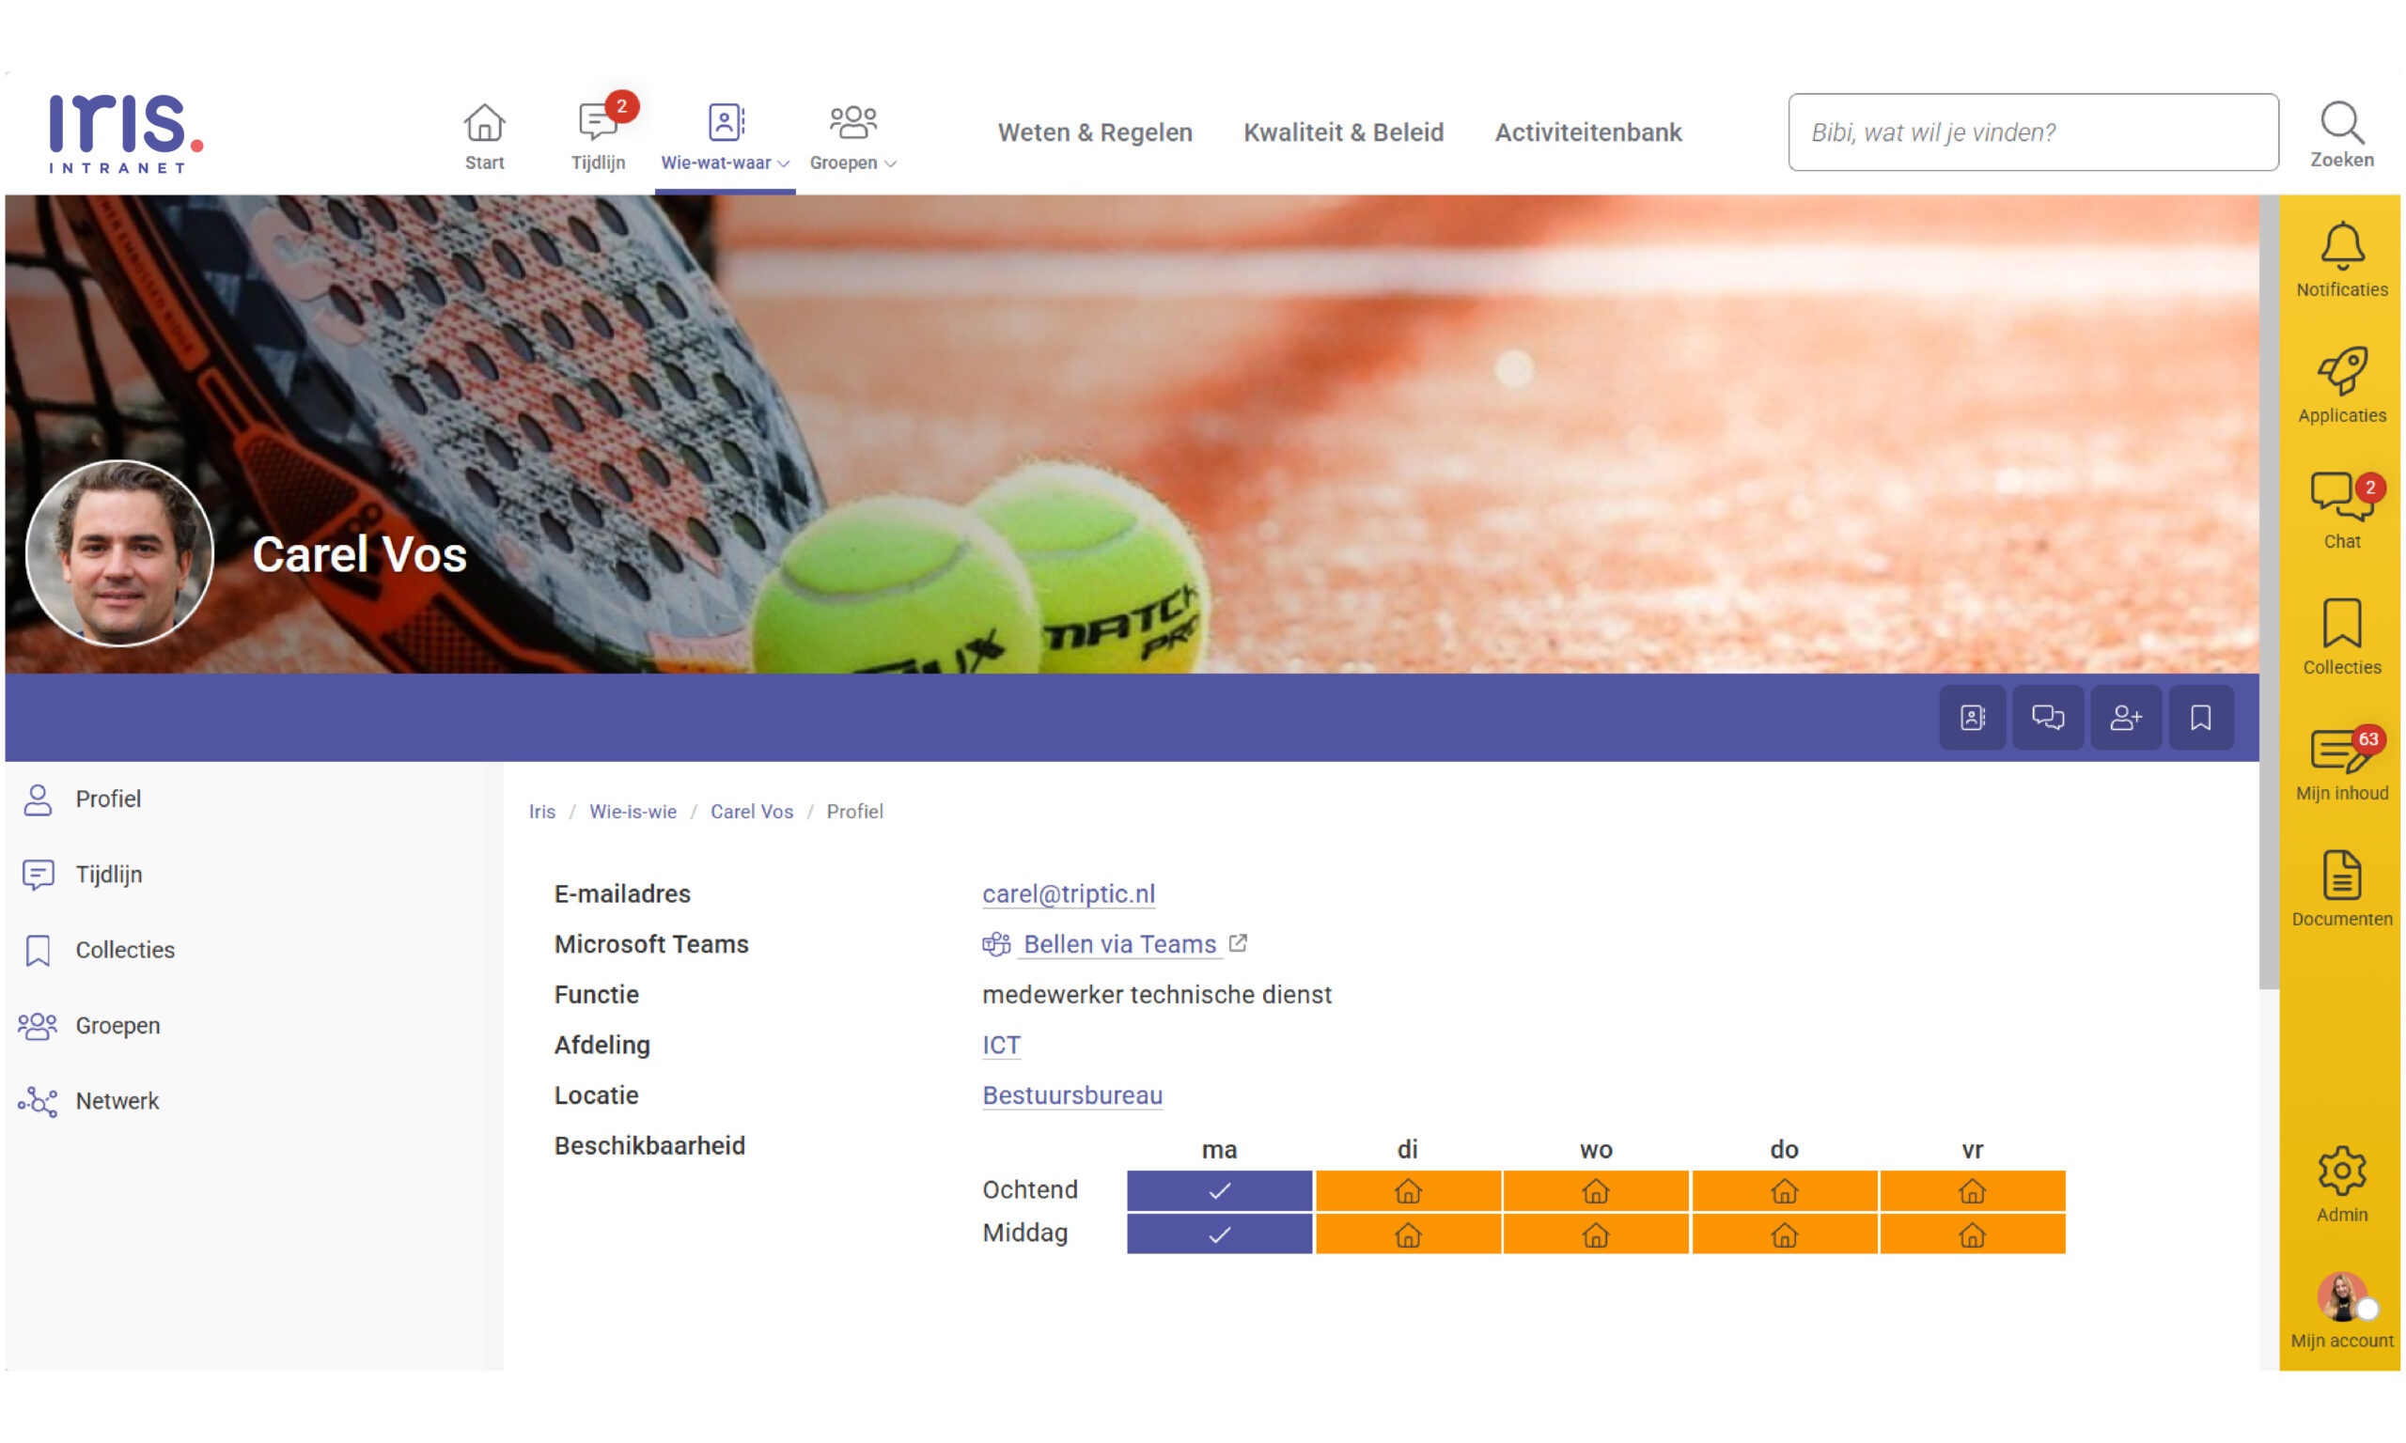Open the Admin gear icon
Screen dimensions: 2406x1443
click(2342, 1171)
